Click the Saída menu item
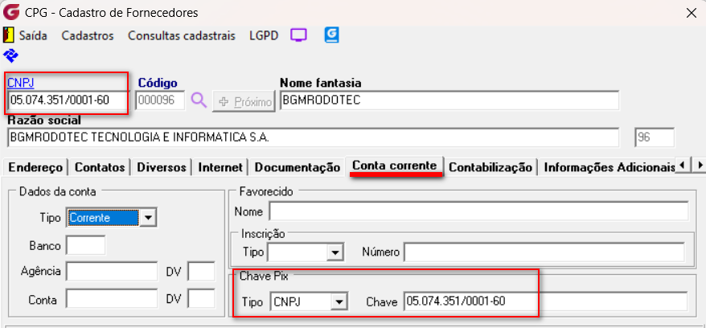 click(x=33, y=35)
